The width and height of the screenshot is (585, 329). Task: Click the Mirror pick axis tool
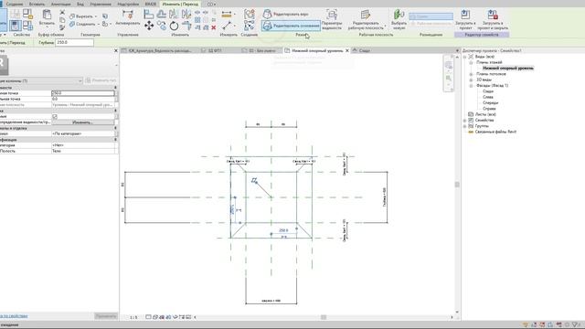pos(174,15)
